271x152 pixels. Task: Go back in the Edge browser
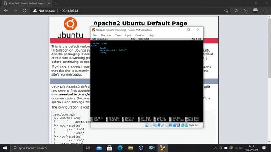pos(6,11)
